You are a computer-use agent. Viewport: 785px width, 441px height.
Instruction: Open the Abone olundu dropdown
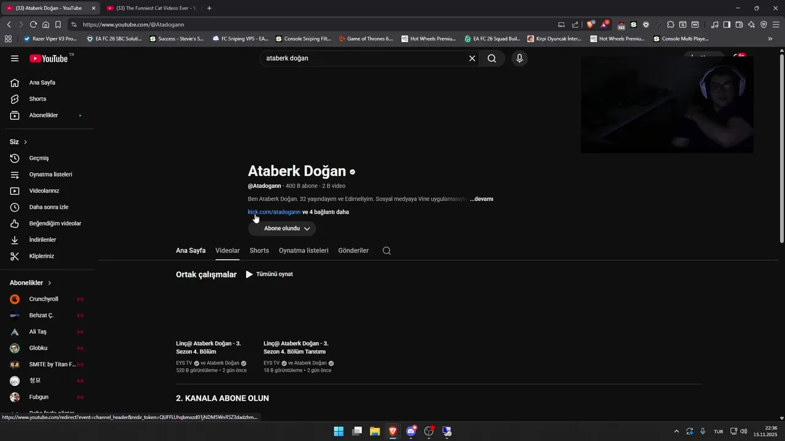pyautogui.click(x=282, y=228)
